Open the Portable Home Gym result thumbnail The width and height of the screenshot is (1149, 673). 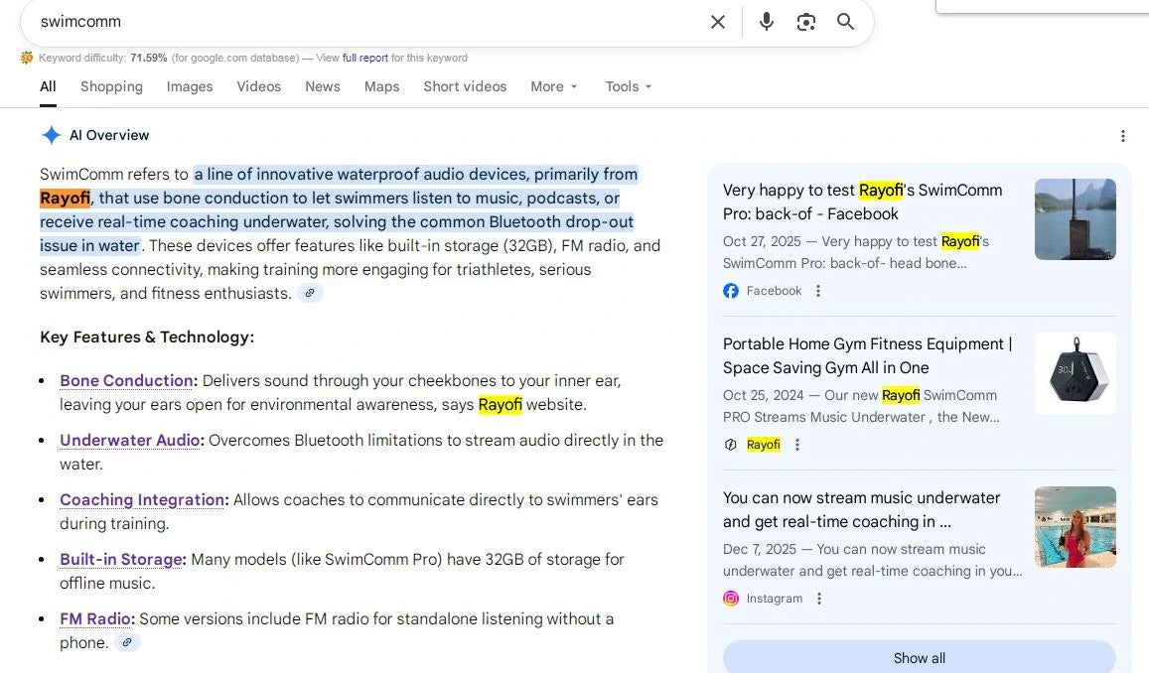[x=1075, y=373]
